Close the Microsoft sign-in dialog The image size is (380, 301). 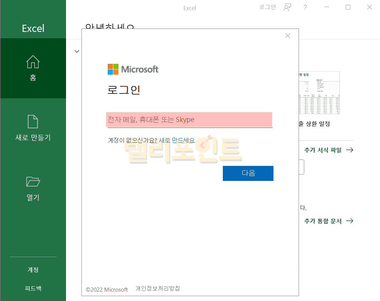pos(288,36)
